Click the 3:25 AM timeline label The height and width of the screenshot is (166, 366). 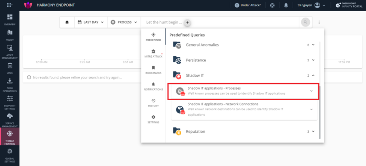84,62
